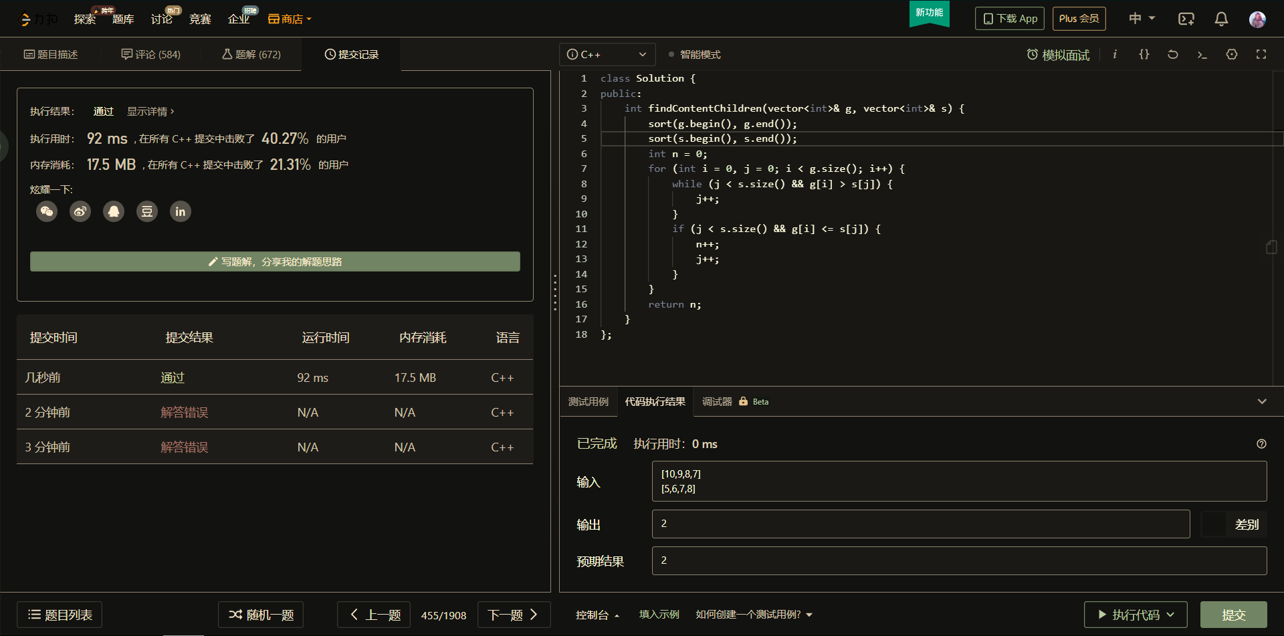Open the 商店 store dropdown

click(x=290, y=19)
